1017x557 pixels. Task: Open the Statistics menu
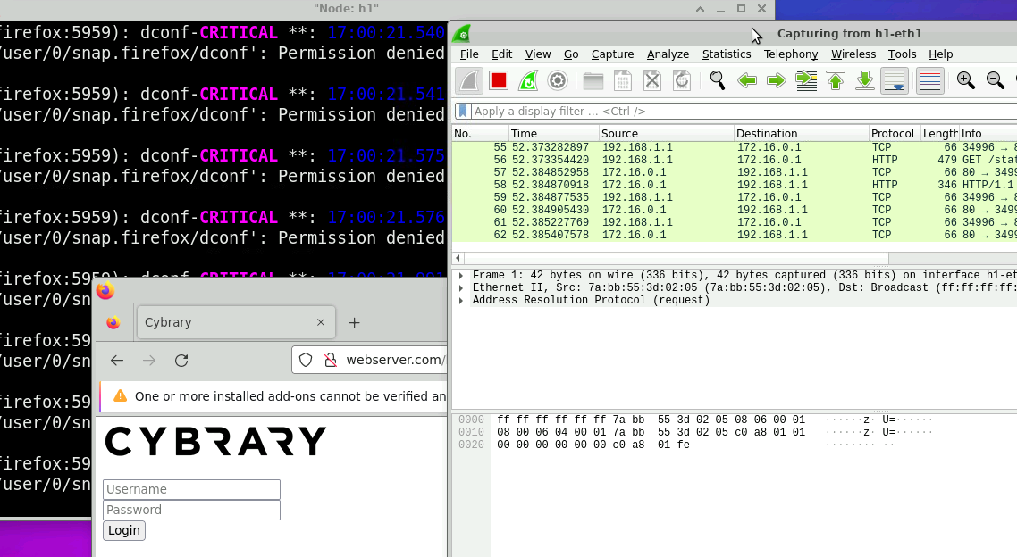coord(726,54)
